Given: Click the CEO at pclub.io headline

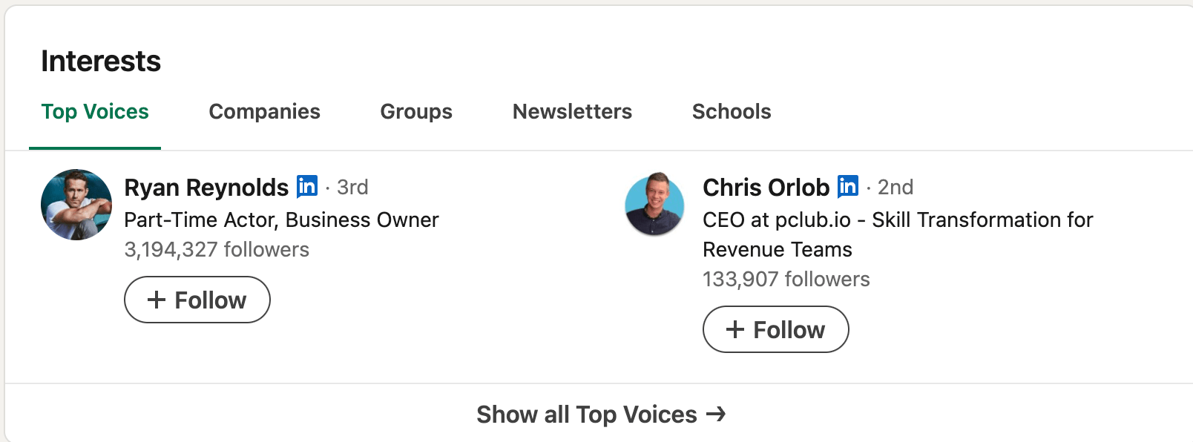Looking at the screenshot, I should [898, 234].
